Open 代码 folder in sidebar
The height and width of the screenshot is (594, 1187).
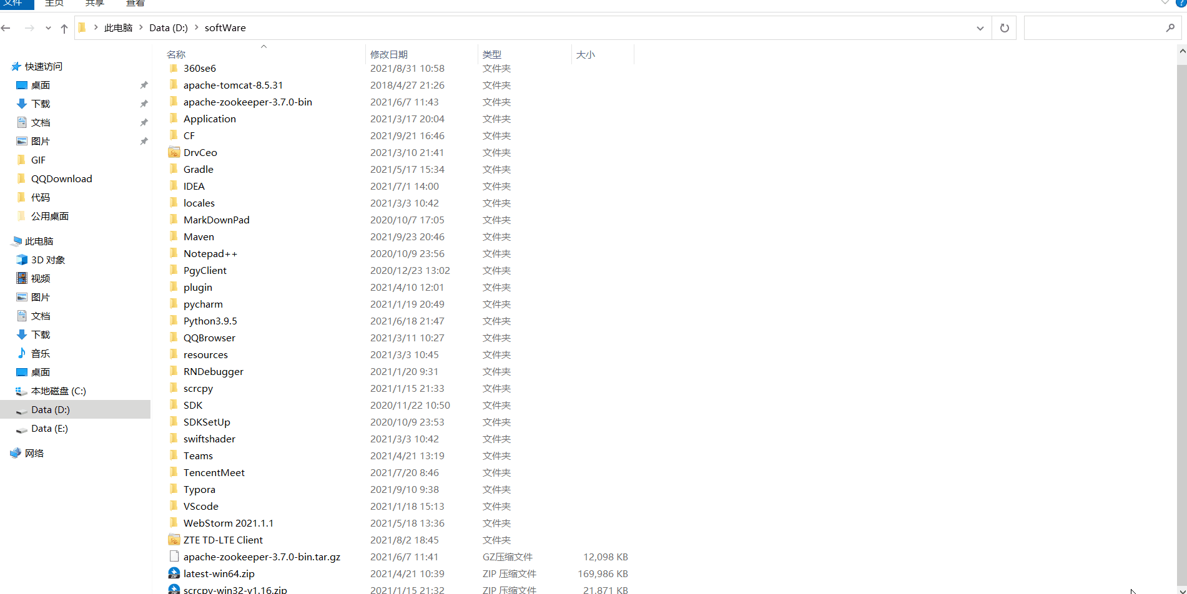pyautogui.click(x=40, y=198)
